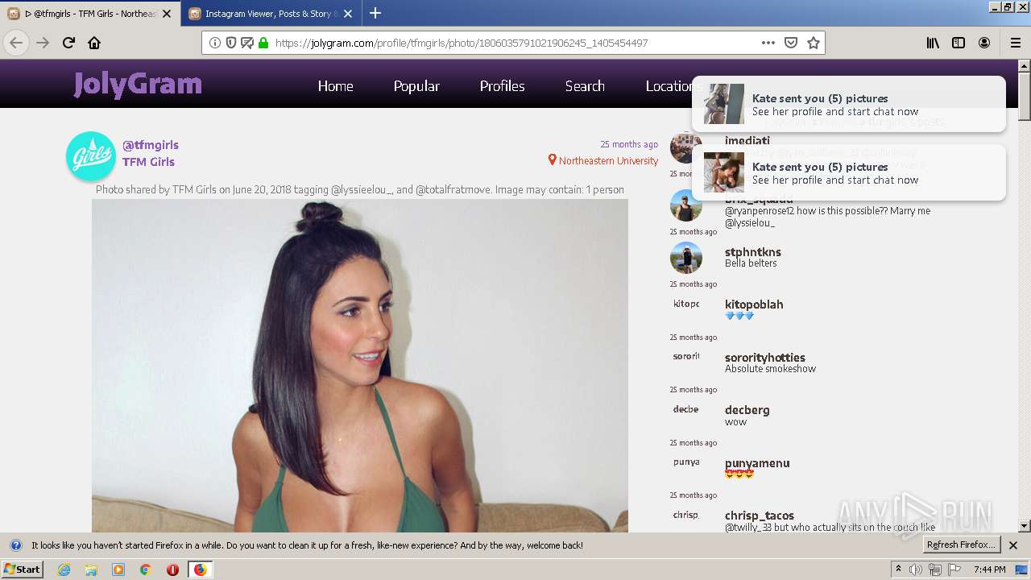The image size is (1031, 580).
Task: Open first Kate sent you pictures notification
Action: [848, 105]
